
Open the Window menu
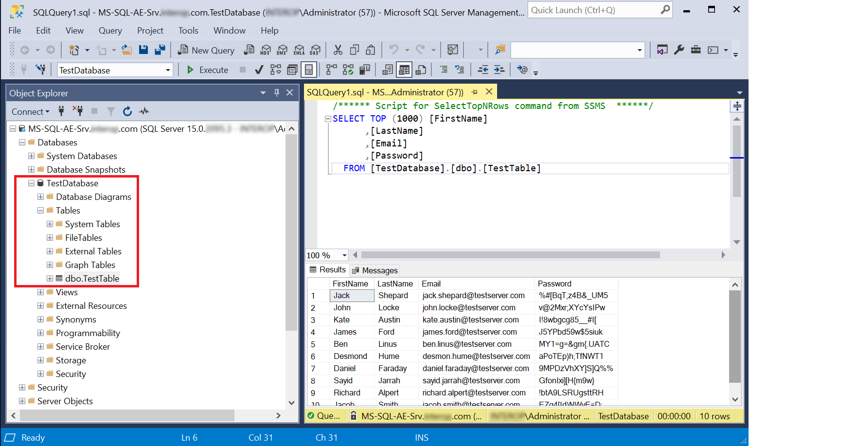[x=230, y=30]
